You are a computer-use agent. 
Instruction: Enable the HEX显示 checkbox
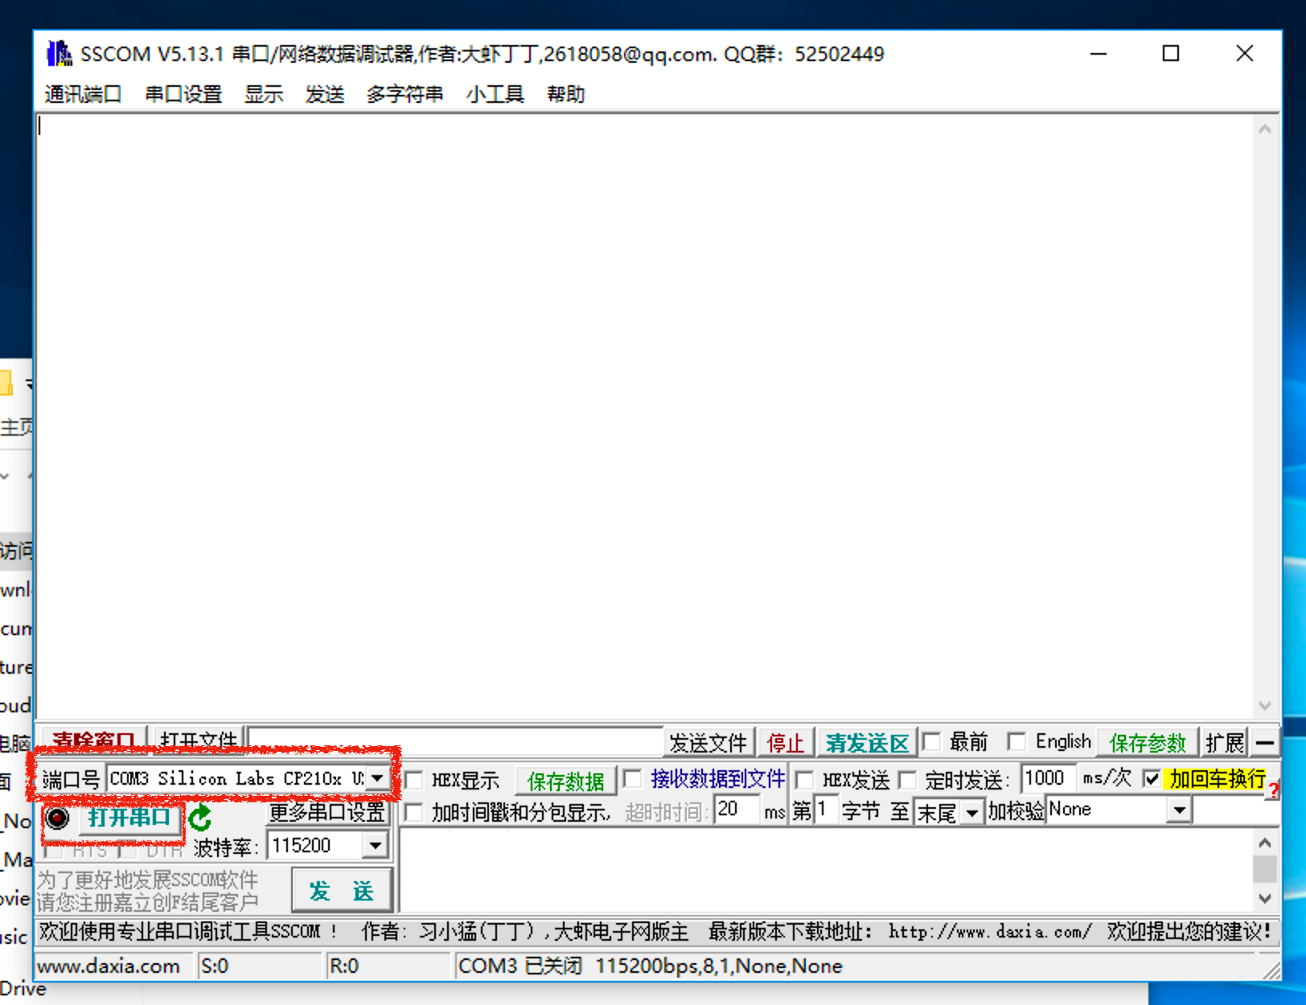(414, 780)
